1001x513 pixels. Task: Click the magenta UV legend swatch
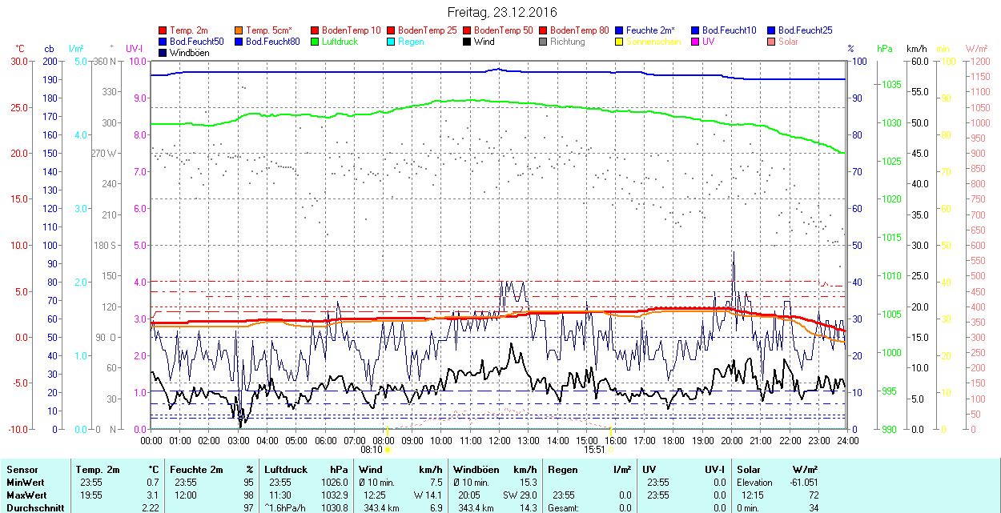pos(696,42)
